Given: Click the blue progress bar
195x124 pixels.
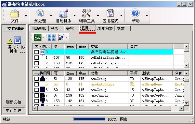Looking at the screenshot, I should coord(90,119).
